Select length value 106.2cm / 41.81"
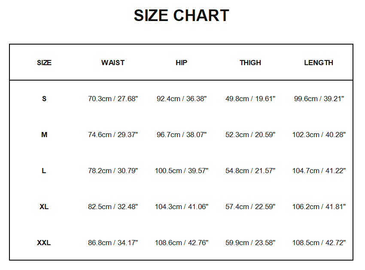365x270 pixels. click(319, 207)
